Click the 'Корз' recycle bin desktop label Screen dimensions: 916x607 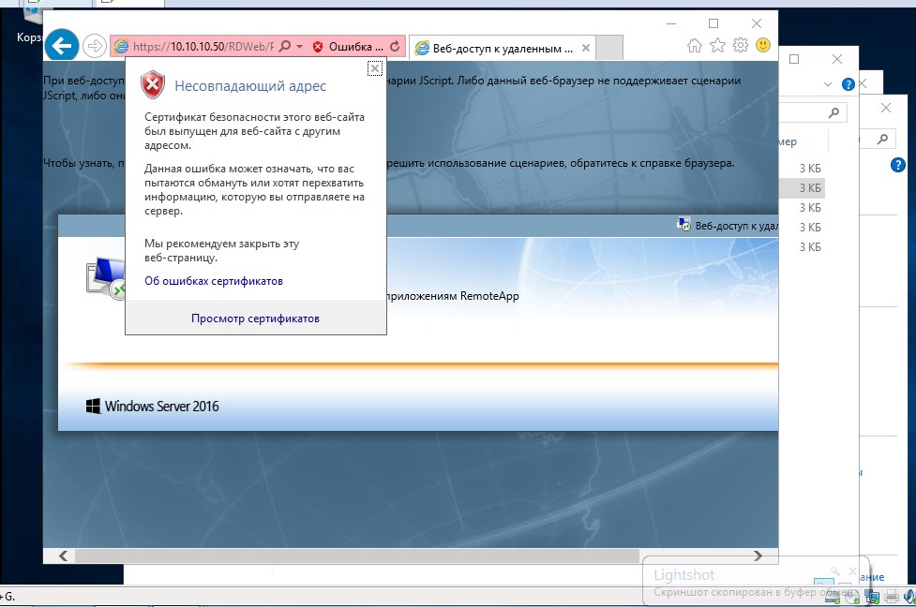(x=29, y=37)
